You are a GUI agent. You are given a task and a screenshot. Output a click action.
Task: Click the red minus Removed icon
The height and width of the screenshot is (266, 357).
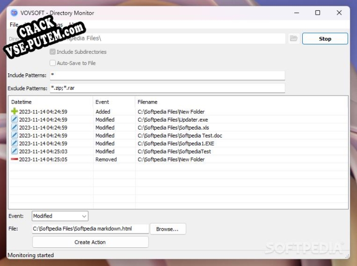click(x=14, y=159)
